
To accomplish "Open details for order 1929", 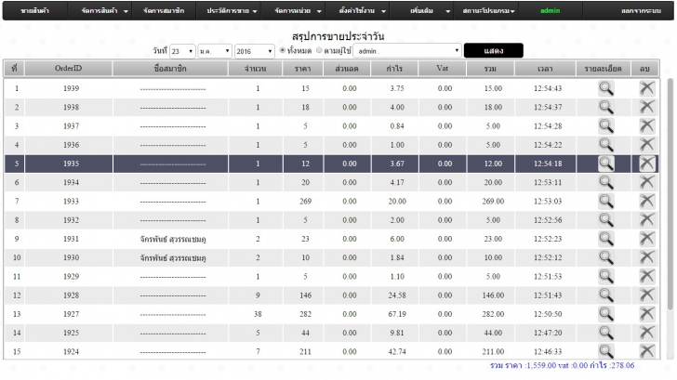I will click(x=605, y=277).
